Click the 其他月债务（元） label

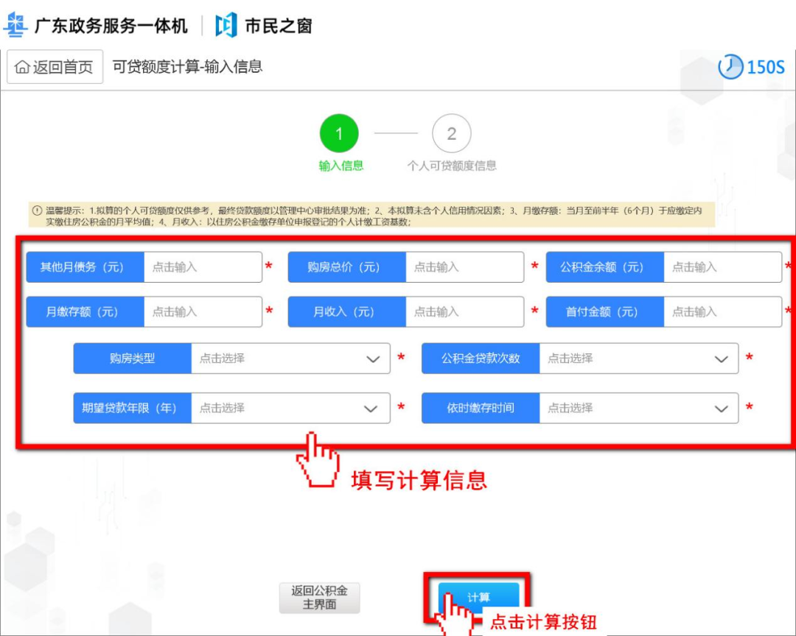[x=85, y=266]
